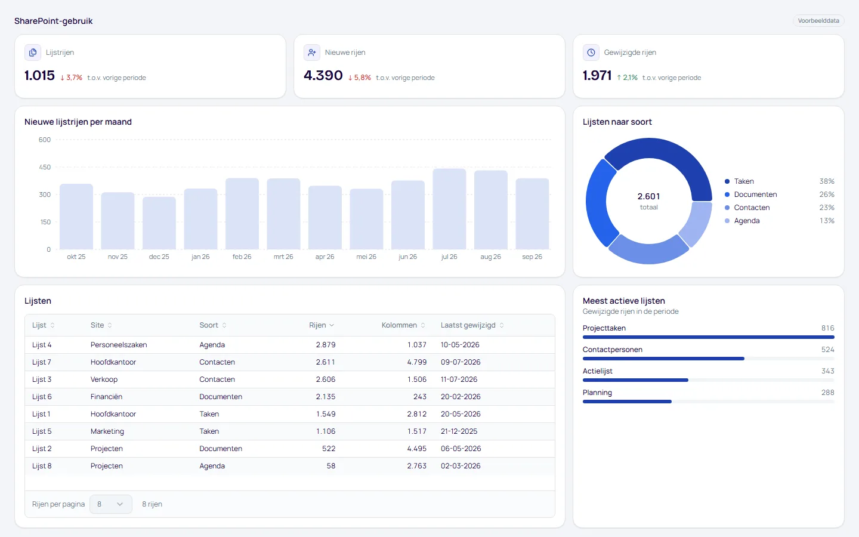Select the Lijst 1 row

[290, 414]
